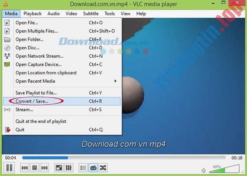Select Open Folder... menu entry

(62, 39)
